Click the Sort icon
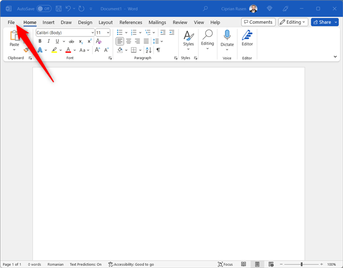343x268 pixels. click(x=149, y=50)
